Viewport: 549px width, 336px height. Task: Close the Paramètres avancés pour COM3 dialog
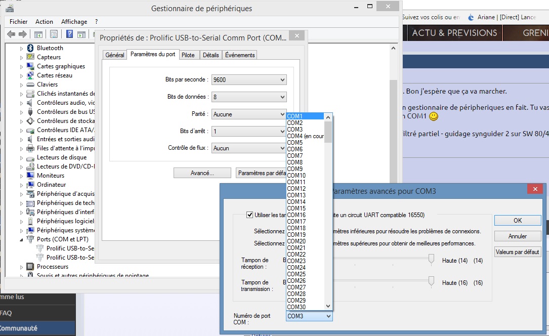(535, 189)
